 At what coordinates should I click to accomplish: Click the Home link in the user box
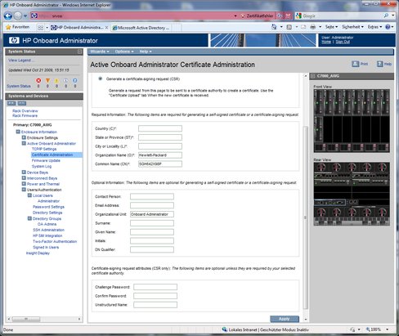pos(326,42)
